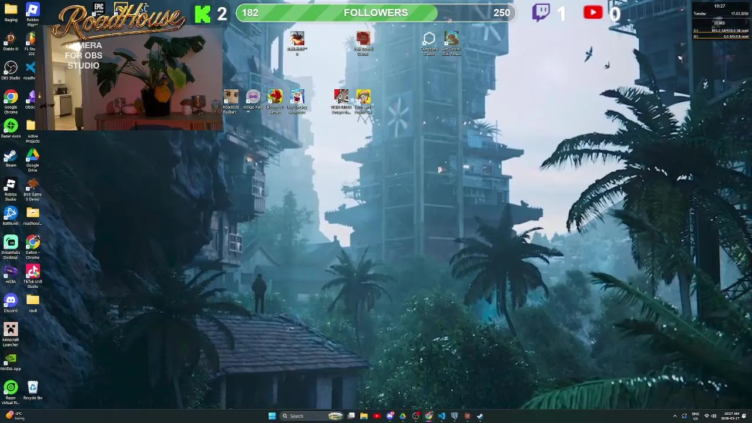This screenshot has width=752, height=423.
Task: Open weather widget showing Sunny
Action: [15, 416]
